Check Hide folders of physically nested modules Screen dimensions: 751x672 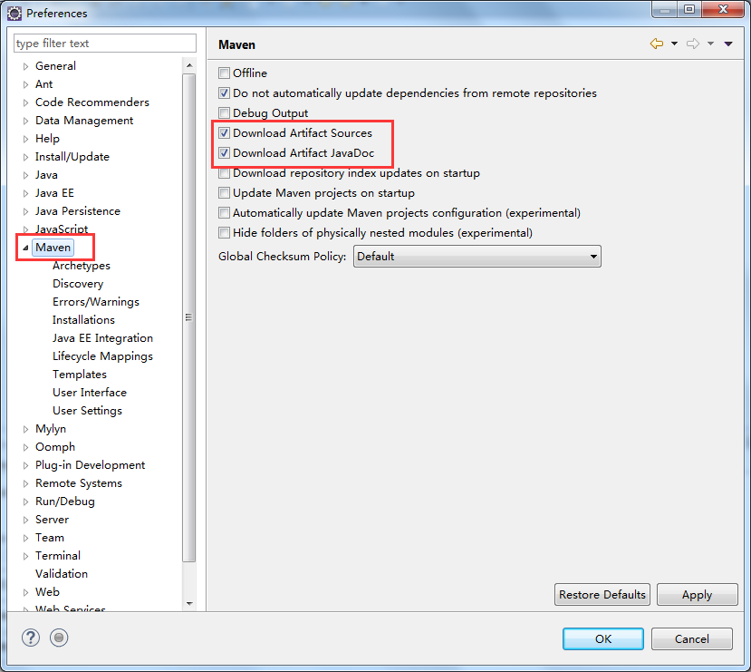224,233
